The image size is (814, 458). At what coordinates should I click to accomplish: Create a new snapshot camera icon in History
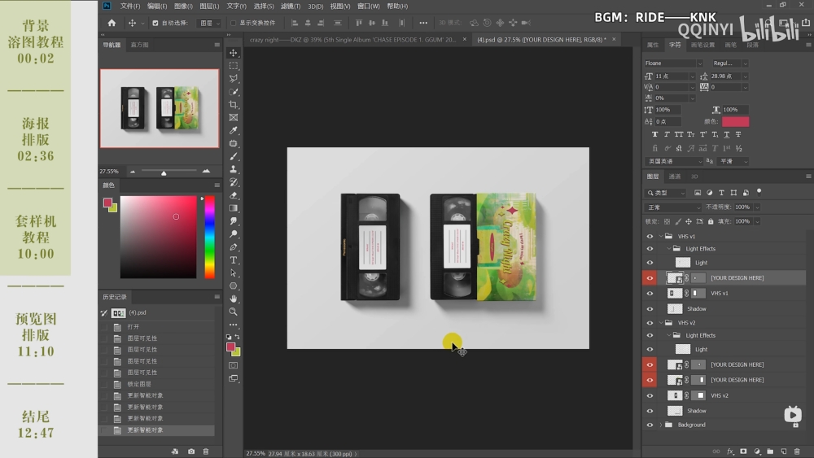pyautogui.click(x=191, y=451)
